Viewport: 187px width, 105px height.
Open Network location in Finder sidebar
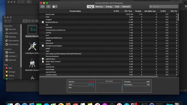pyautogui.click(x=11, y=60)
